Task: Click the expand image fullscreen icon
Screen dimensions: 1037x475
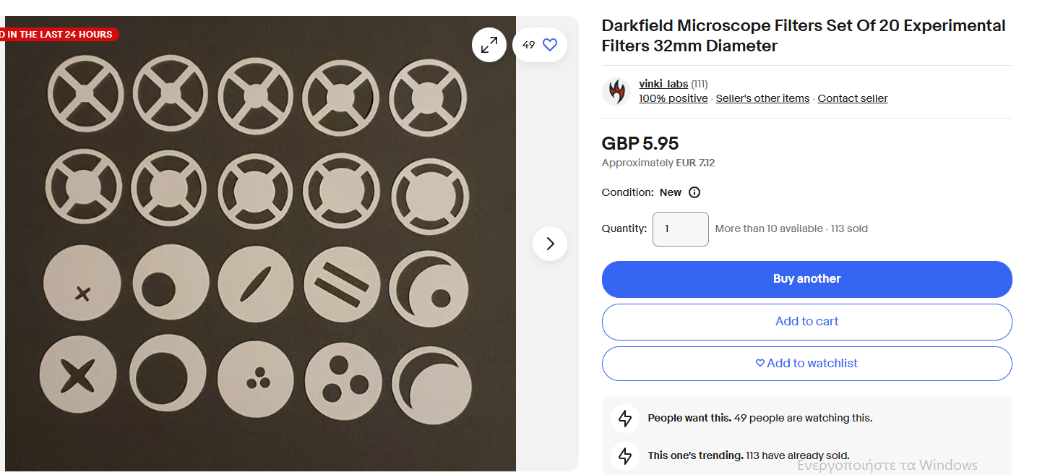Action: pos(489,45)
